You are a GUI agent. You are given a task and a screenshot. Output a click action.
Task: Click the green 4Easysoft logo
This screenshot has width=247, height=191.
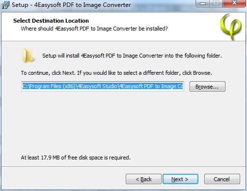point(231,27)
